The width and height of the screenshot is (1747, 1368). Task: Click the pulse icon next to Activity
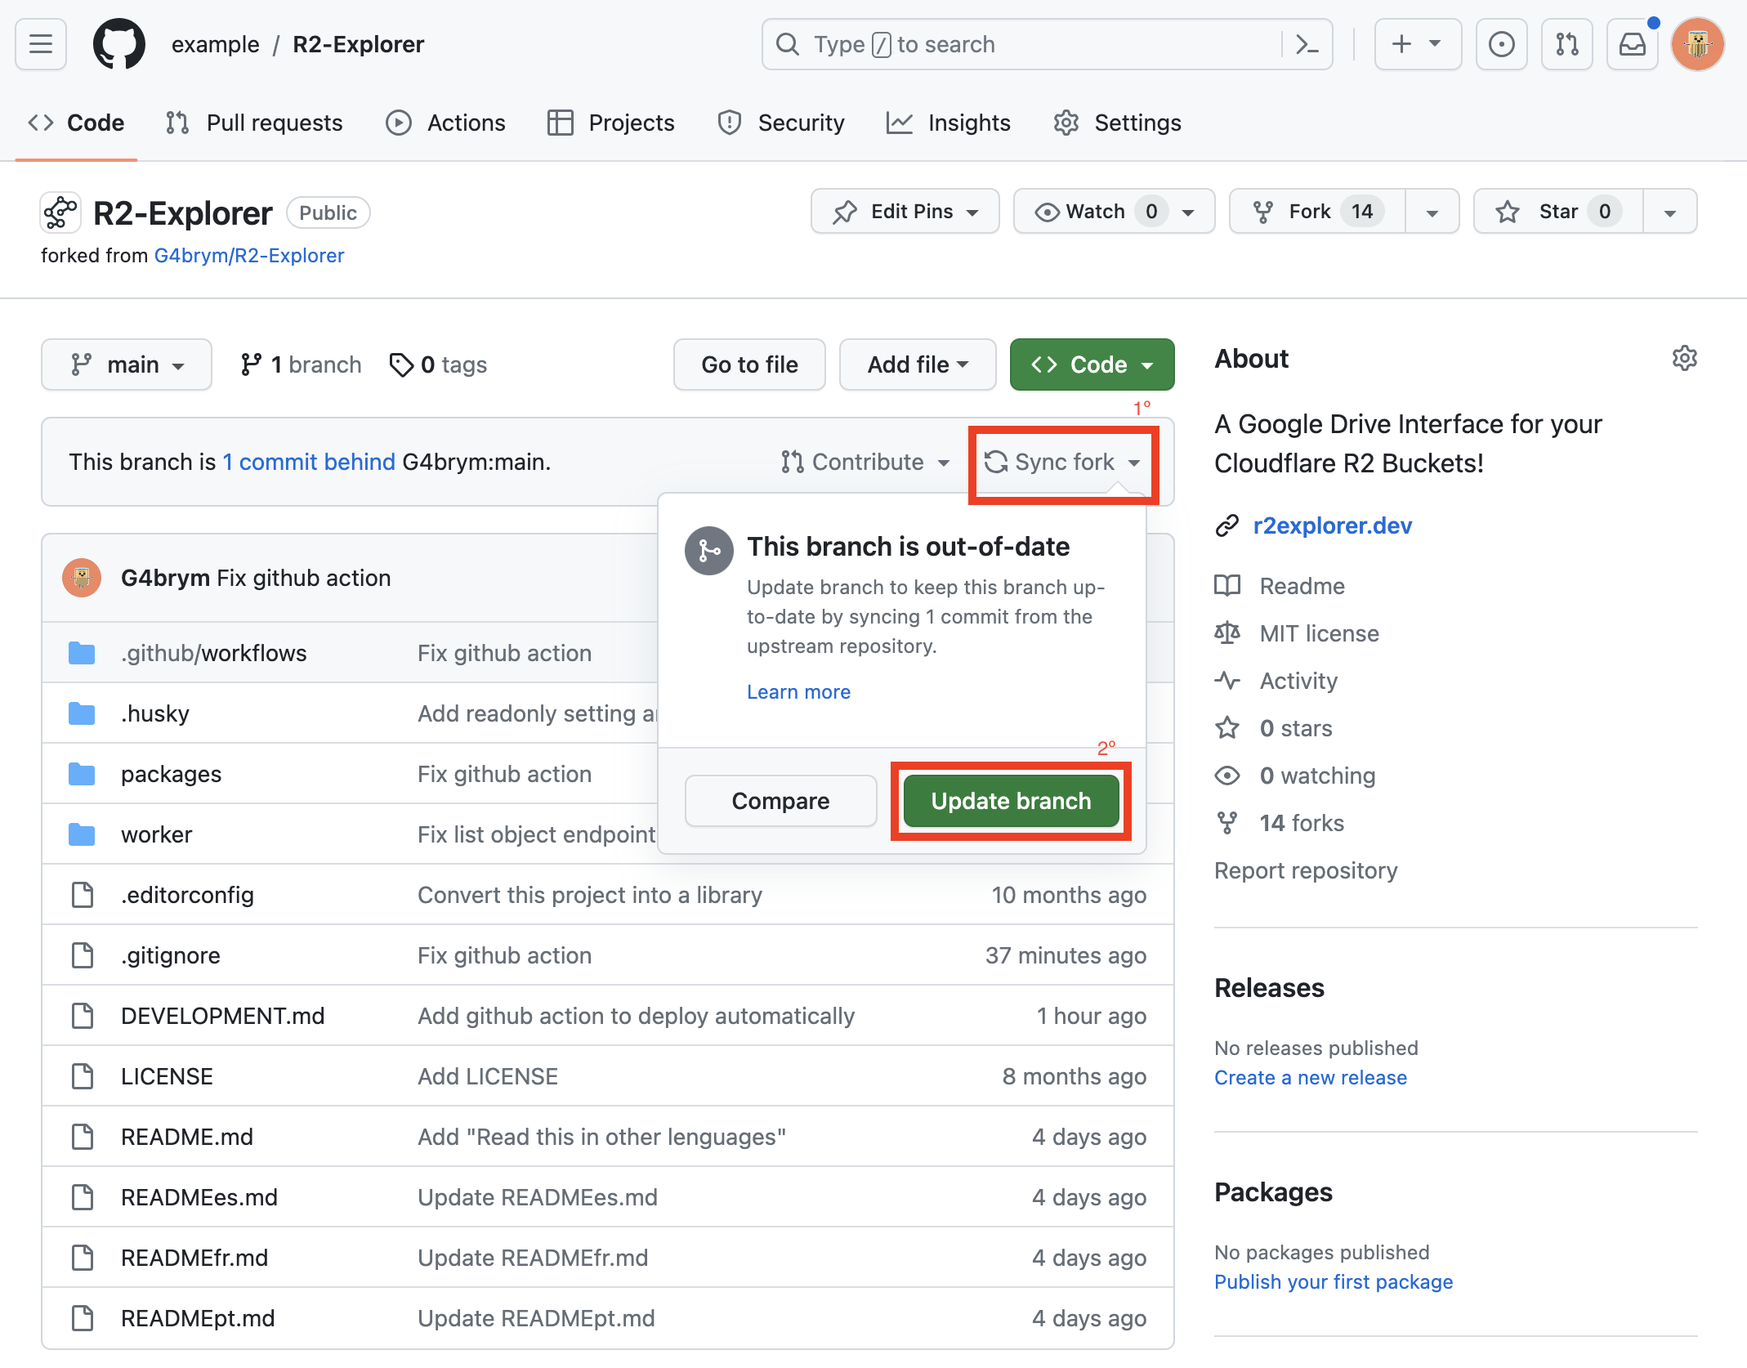pyautogui.click(x=1227, y=681)
